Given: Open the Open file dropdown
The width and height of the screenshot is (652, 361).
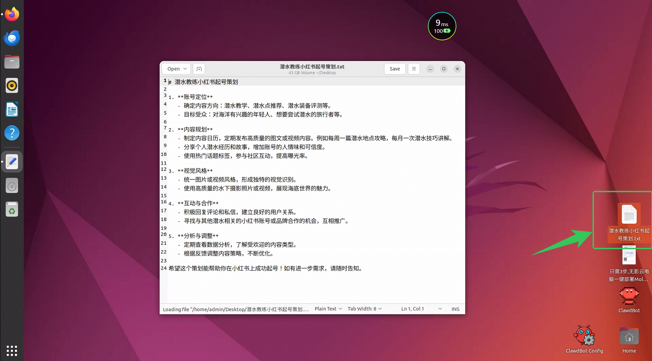Looking at the screenshot, I should tap(176, 69).
